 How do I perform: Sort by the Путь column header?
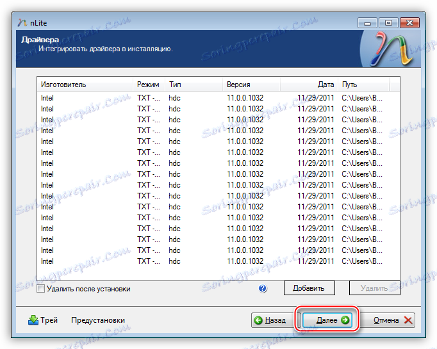pos(364,85)
